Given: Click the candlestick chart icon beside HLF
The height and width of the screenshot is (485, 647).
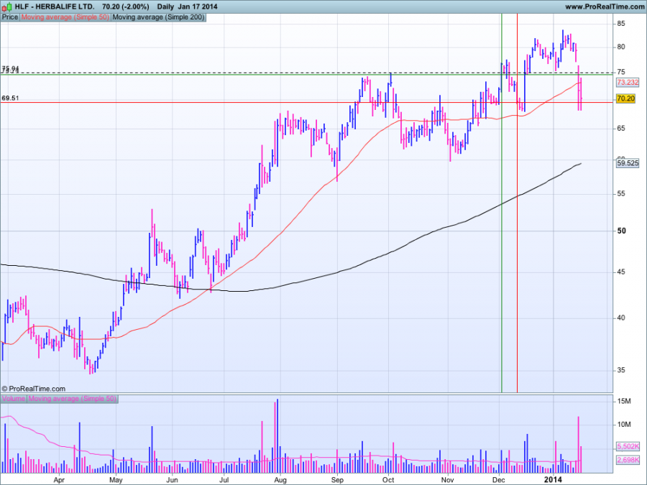Looking at the screenshot, I should pyautogui.click(x=8, y=6).
